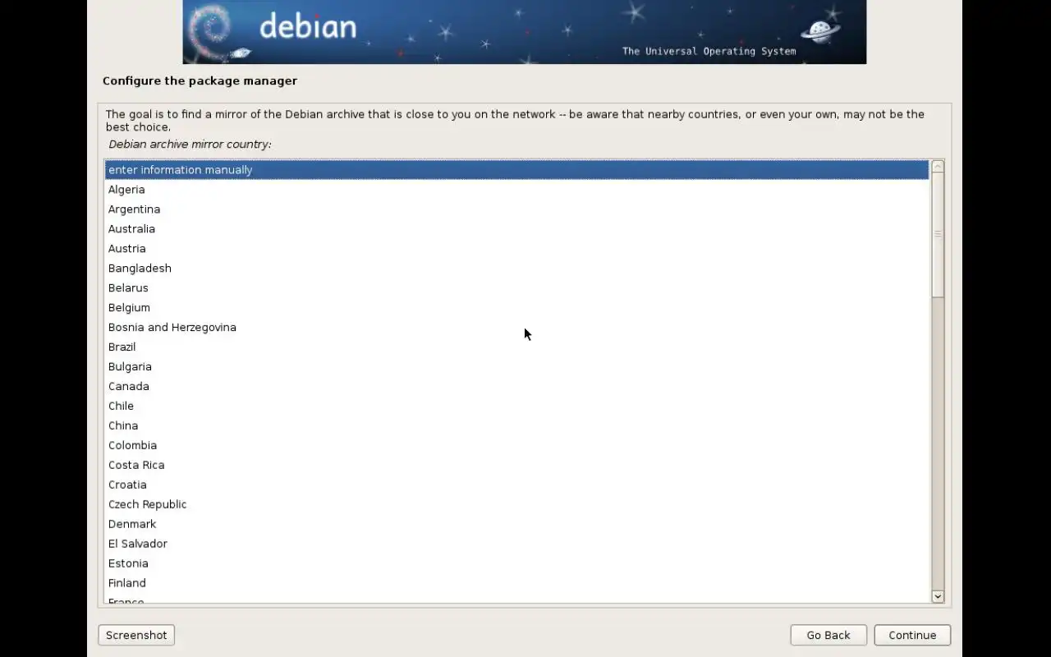The image size is (1051, 657).
Task: Select 'enter information manually' option
Action: point(516,170)
